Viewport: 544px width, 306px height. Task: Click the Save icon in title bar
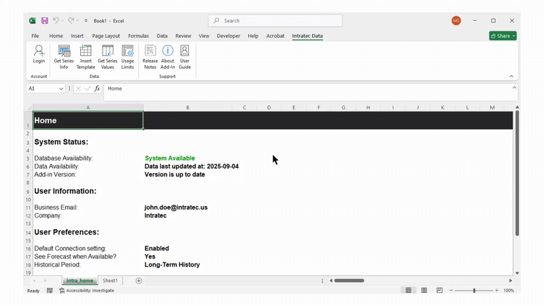[44, 21]
